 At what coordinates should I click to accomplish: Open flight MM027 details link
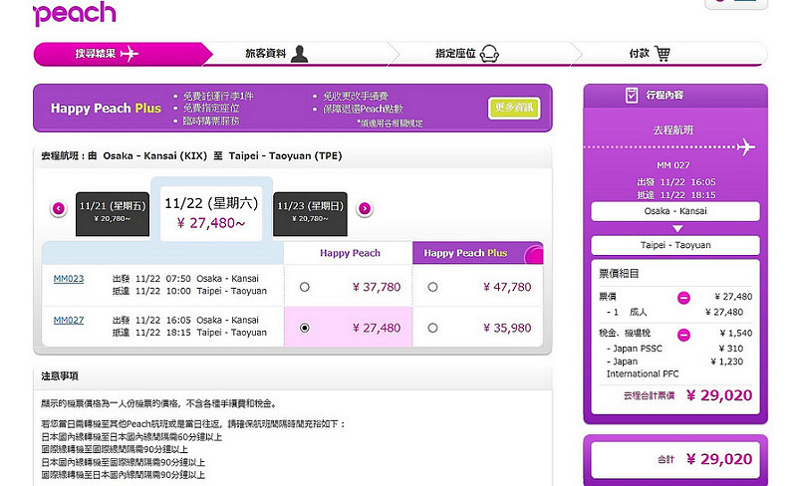[69, 321]
